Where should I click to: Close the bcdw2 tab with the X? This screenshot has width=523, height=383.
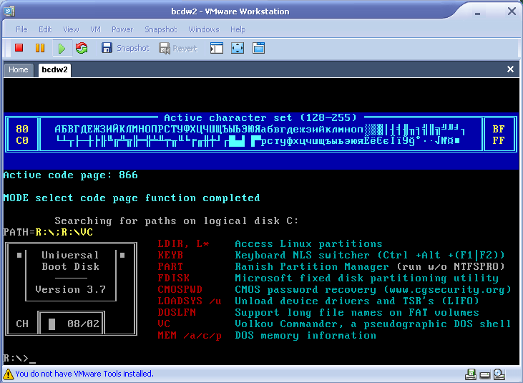pyautogui.click(x=510, y=69)
